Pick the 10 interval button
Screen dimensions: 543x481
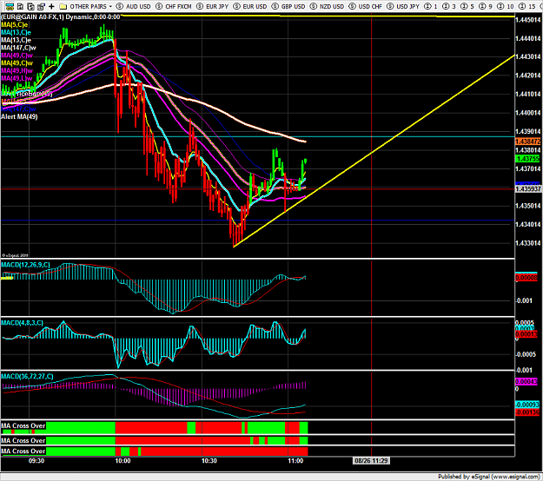(x=506, y=6)
